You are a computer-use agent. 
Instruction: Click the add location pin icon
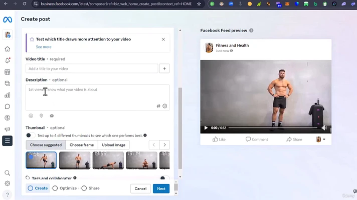pyautogui.click(x=41, y=116)
